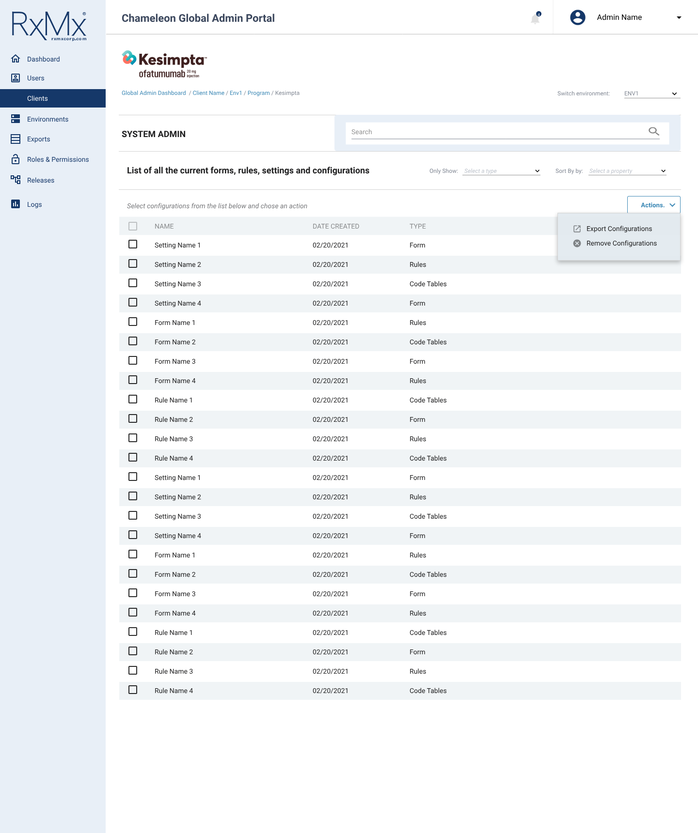Click the first Setting Name 3 name
698x833 pixels.
click(x=177, y=284)
